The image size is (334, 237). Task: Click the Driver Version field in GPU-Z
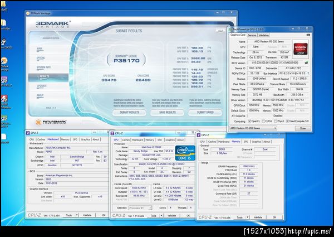point(278,100)
